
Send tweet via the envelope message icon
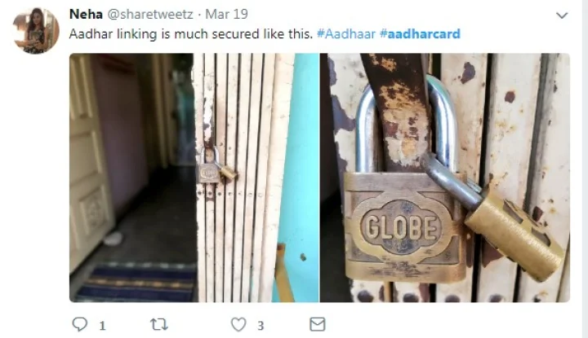[317, 324]
